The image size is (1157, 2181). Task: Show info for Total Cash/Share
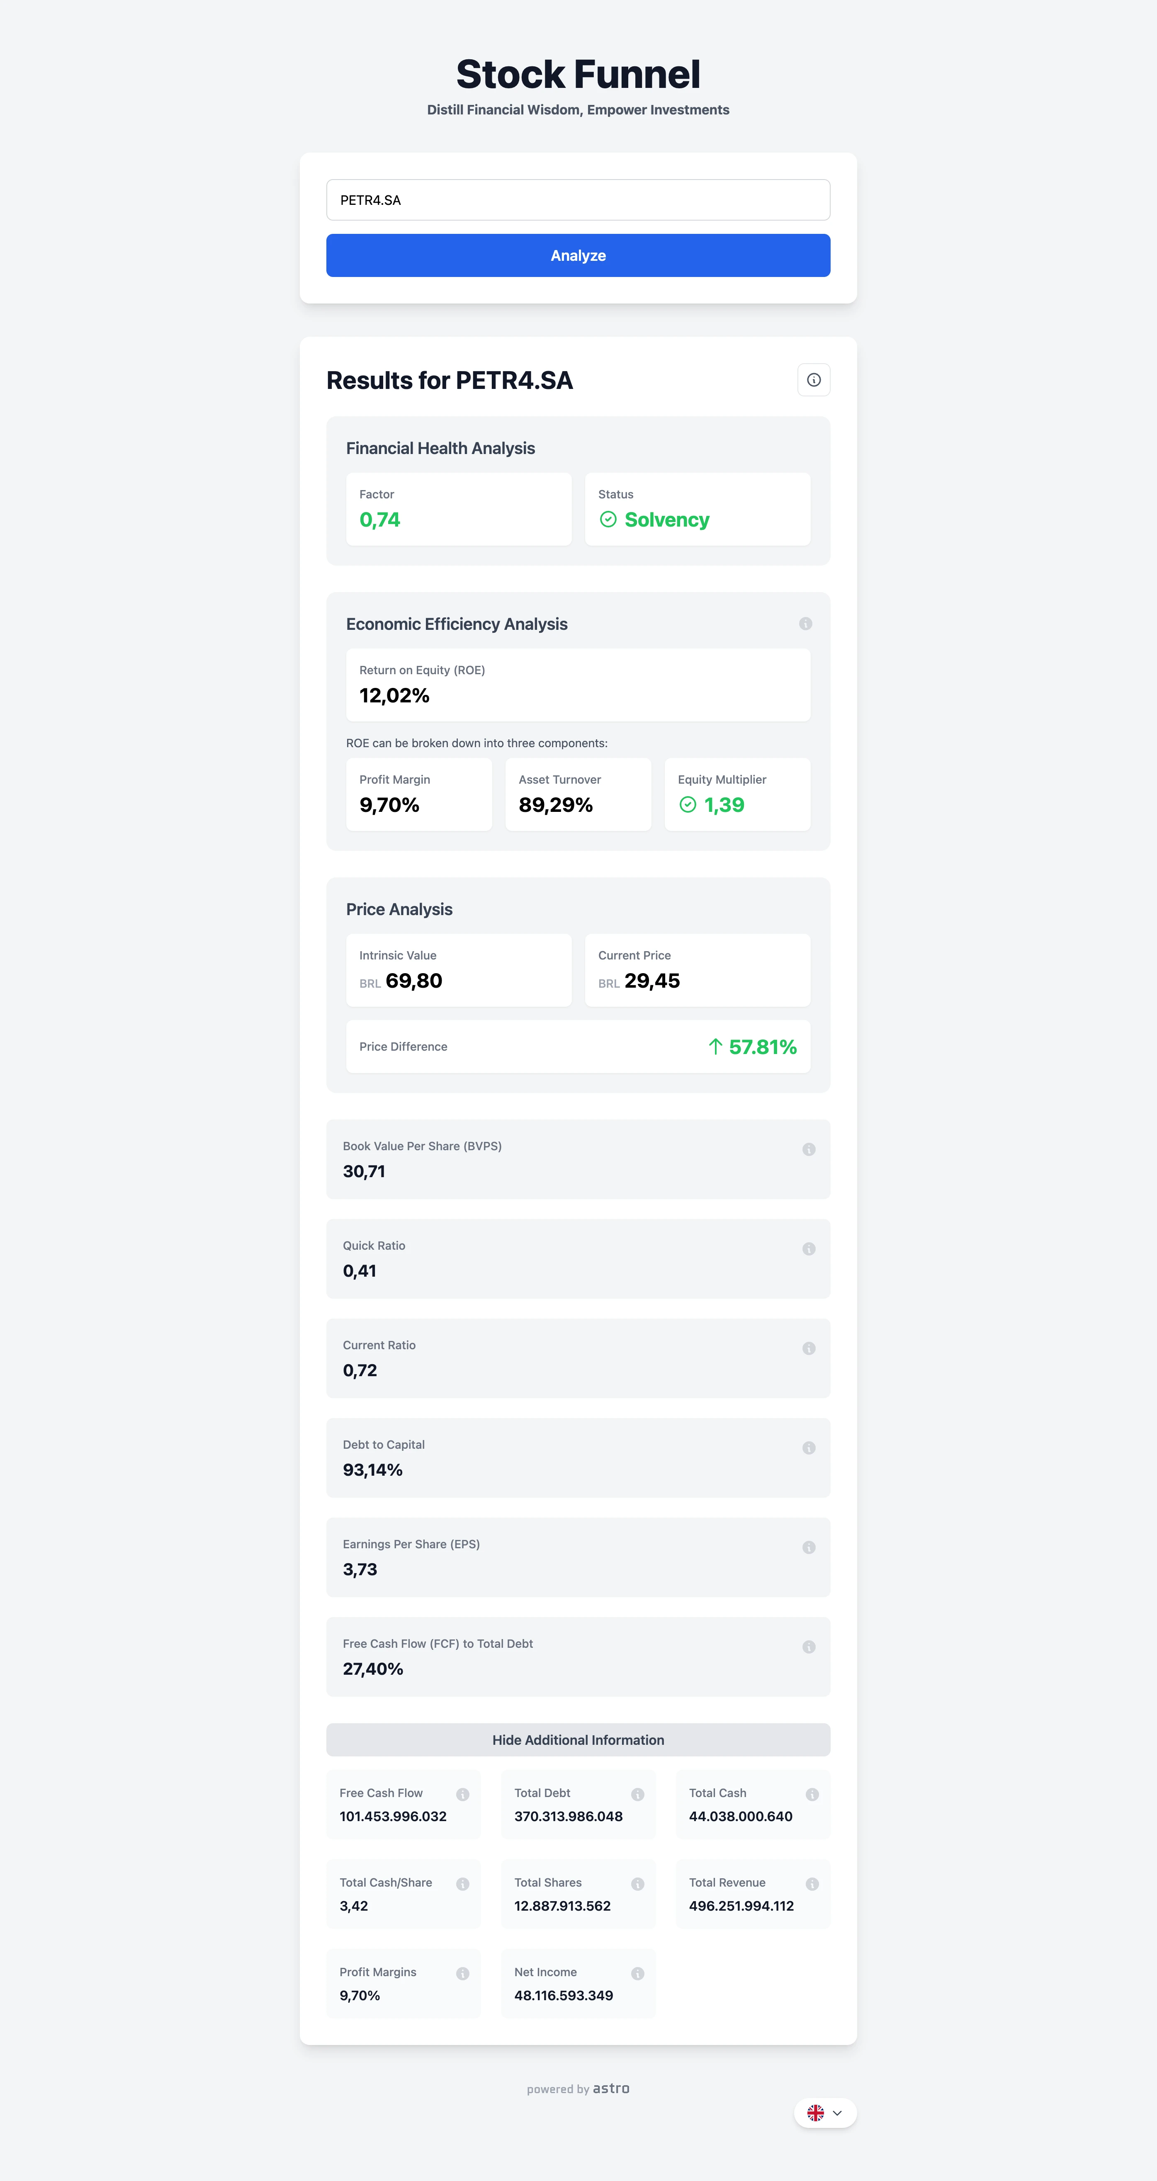pos(462,1884)
